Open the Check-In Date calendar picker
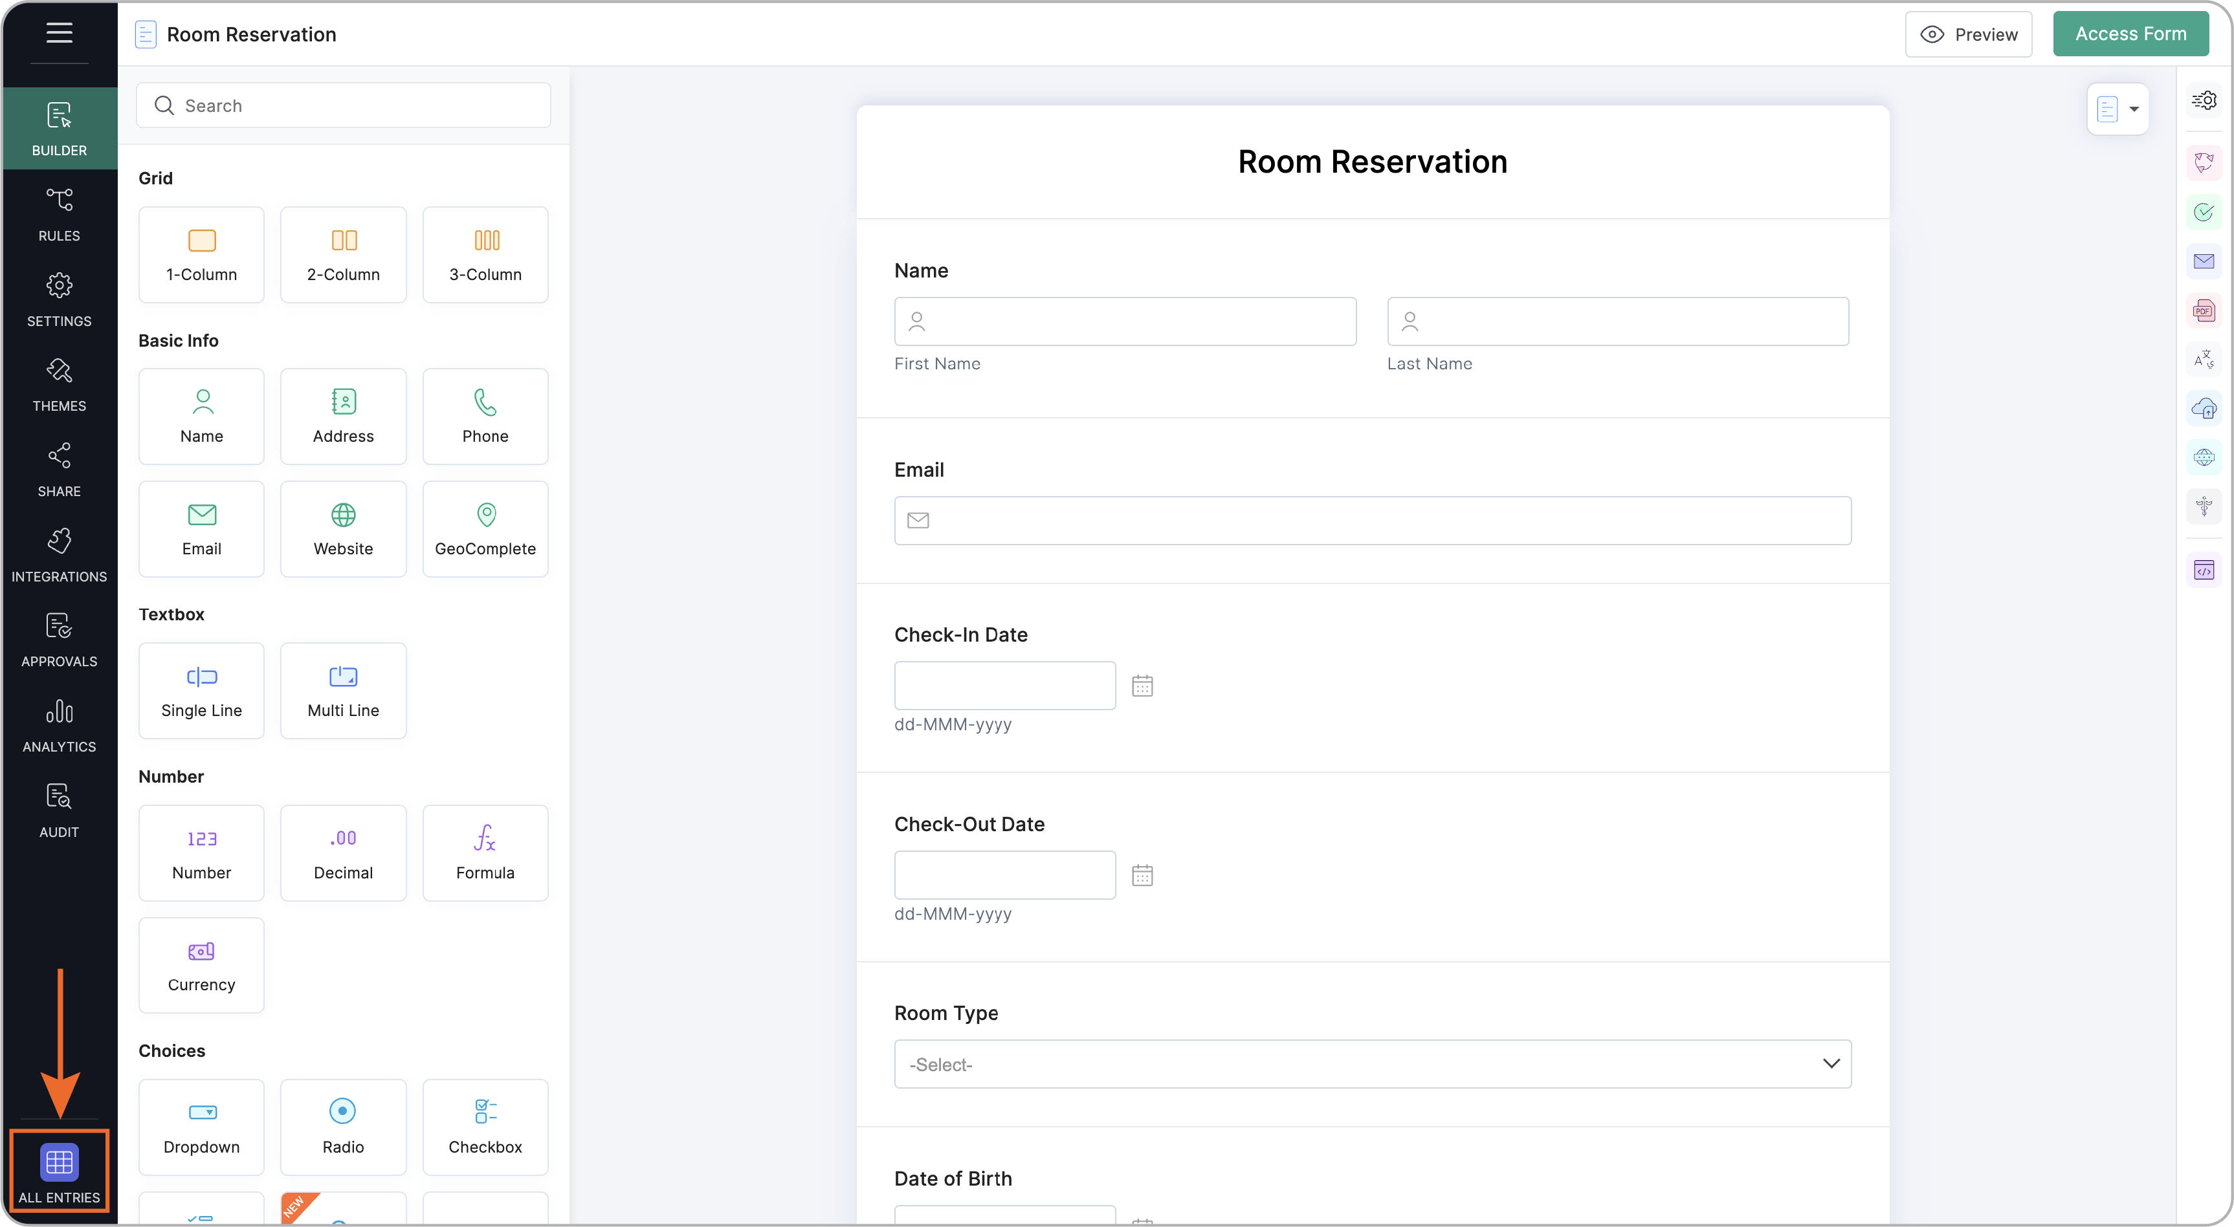This screenshot has width=2234, height=1227. 1142,686
